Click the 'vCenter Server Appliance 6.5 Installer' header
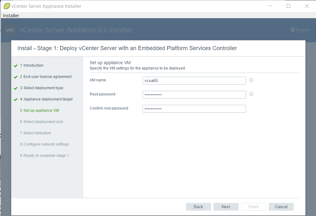Image resolution: width=316 pixels, height=216 pixels. 76,30
